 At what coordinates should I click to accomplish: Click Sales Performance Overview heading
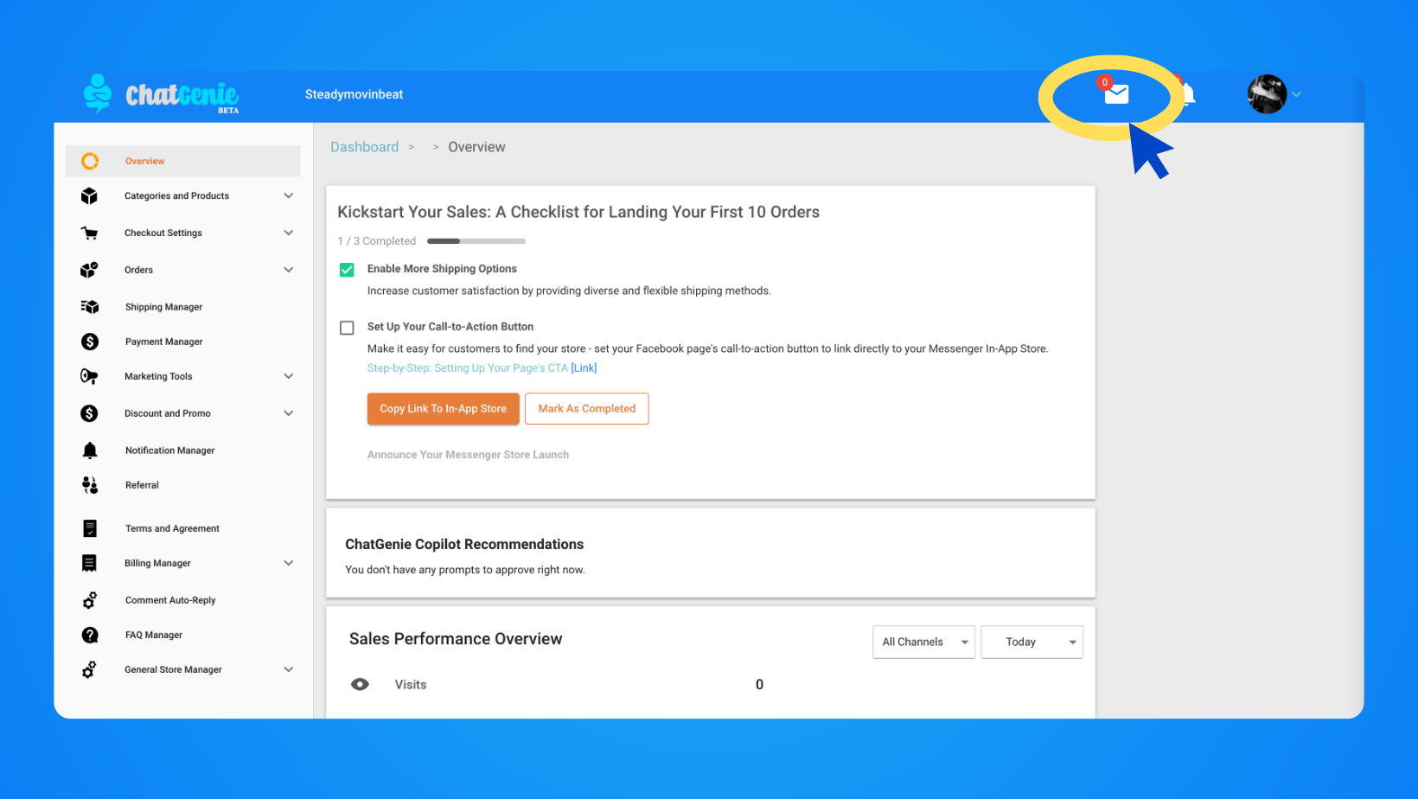coord(456,639)
